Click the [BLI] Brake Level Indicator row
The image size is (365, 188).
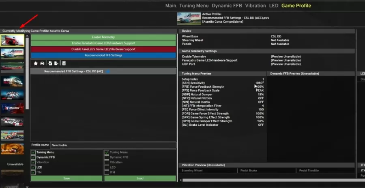(223, 125)
